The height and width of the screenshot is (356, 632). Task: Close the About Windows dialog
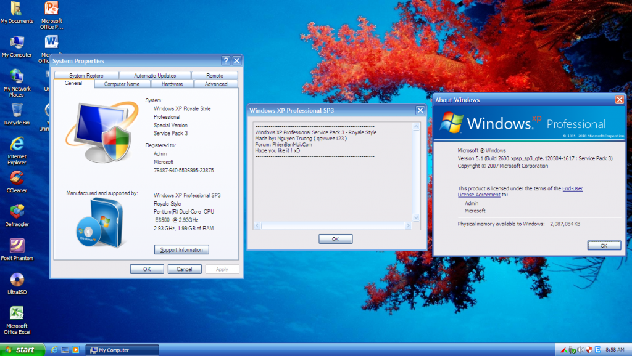(620, 100)
